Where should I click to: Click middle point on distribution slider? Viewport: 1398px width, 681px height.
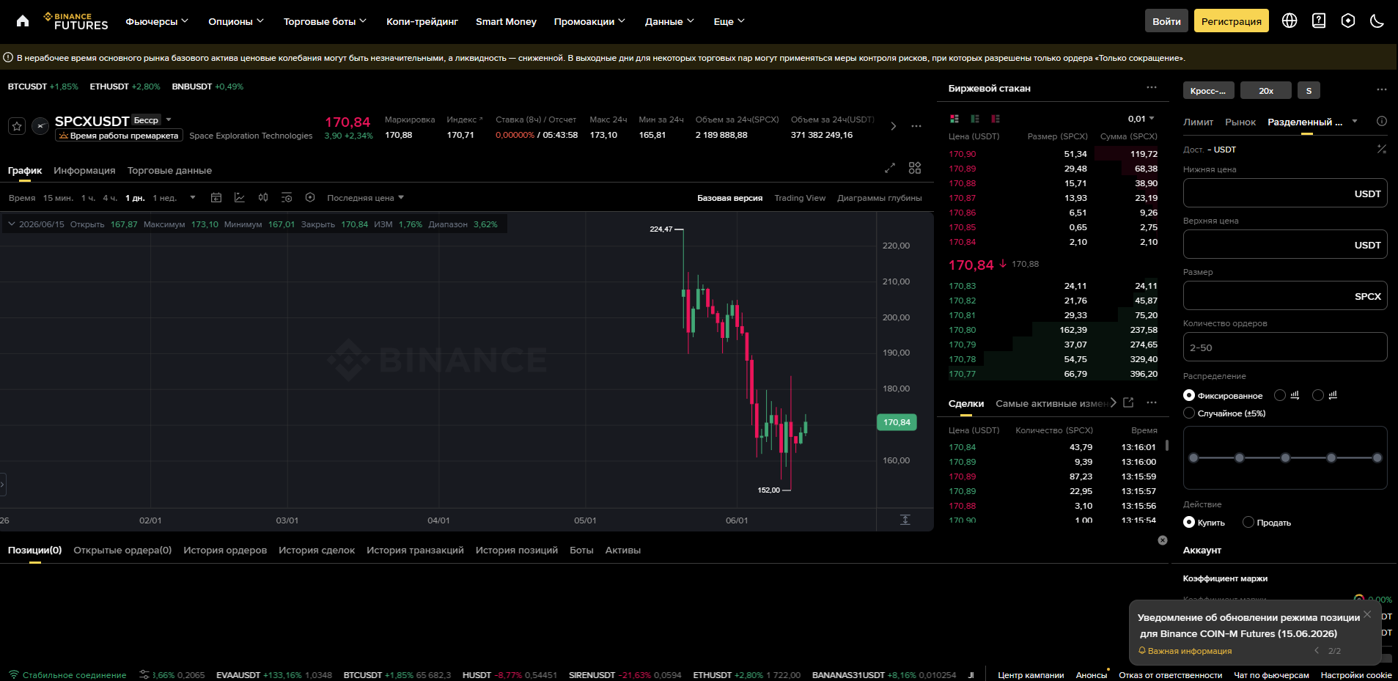pos(1285,457)
